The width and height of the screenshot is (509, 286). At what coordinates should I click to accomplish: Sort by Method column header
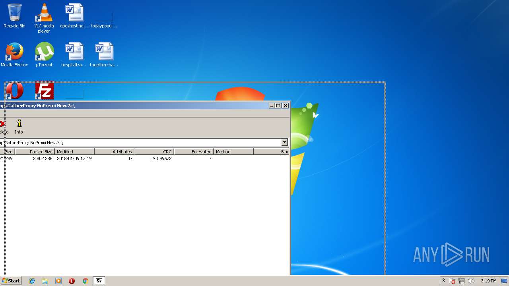tap(233, 152)
